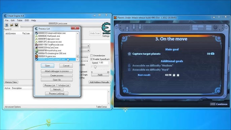Click Cancel in Process List dialog
Screen dimensions: 231x130
pos(66,66)
